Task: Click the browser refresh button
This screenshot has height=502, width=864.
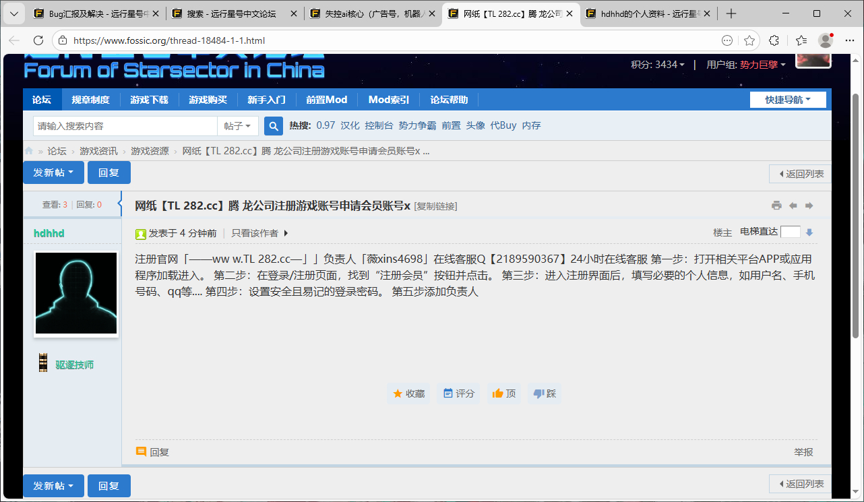Action: 38,40
